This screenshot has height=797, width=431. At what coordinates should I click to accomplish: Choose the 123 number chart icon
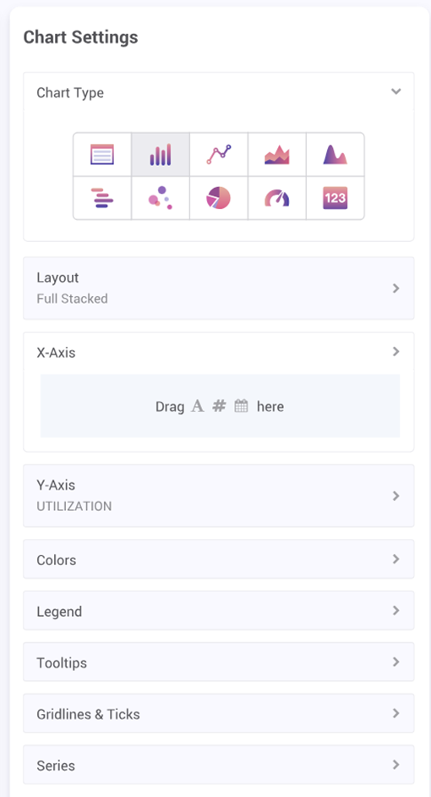pyautogui.click(x=335, y=198)
